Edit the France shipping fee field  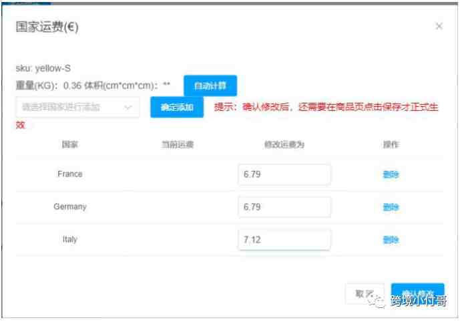pos(284,174)
